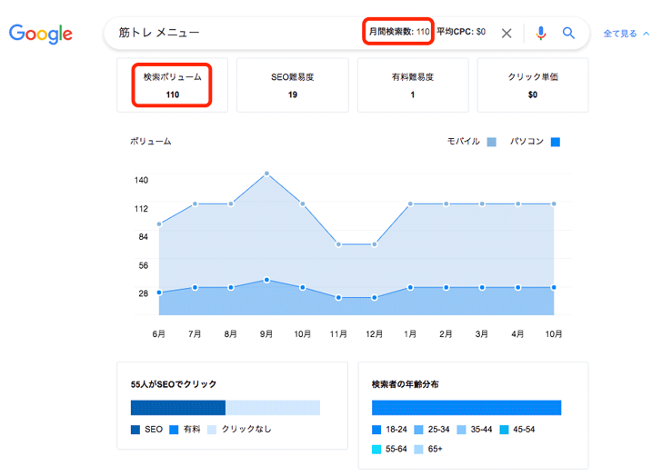Click the 8月 axis label

tap(231, 334)
